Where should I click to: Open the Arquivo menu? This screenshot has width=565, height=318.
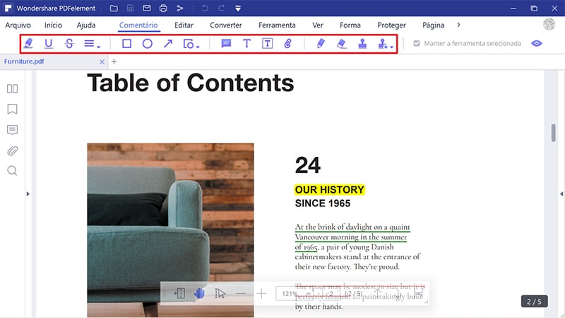click(18, 25)
